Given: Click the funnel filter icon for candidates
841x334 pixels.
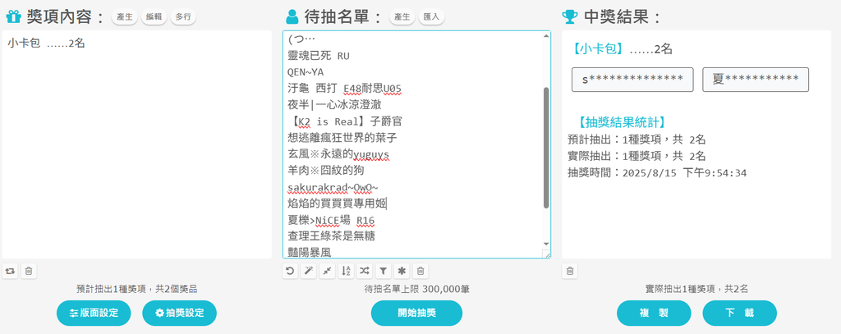Looking at the screenshot, I should pos(383,270).
